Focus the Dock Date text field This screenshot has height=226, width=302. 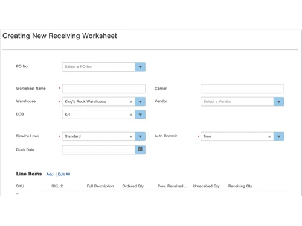[98, 149]
